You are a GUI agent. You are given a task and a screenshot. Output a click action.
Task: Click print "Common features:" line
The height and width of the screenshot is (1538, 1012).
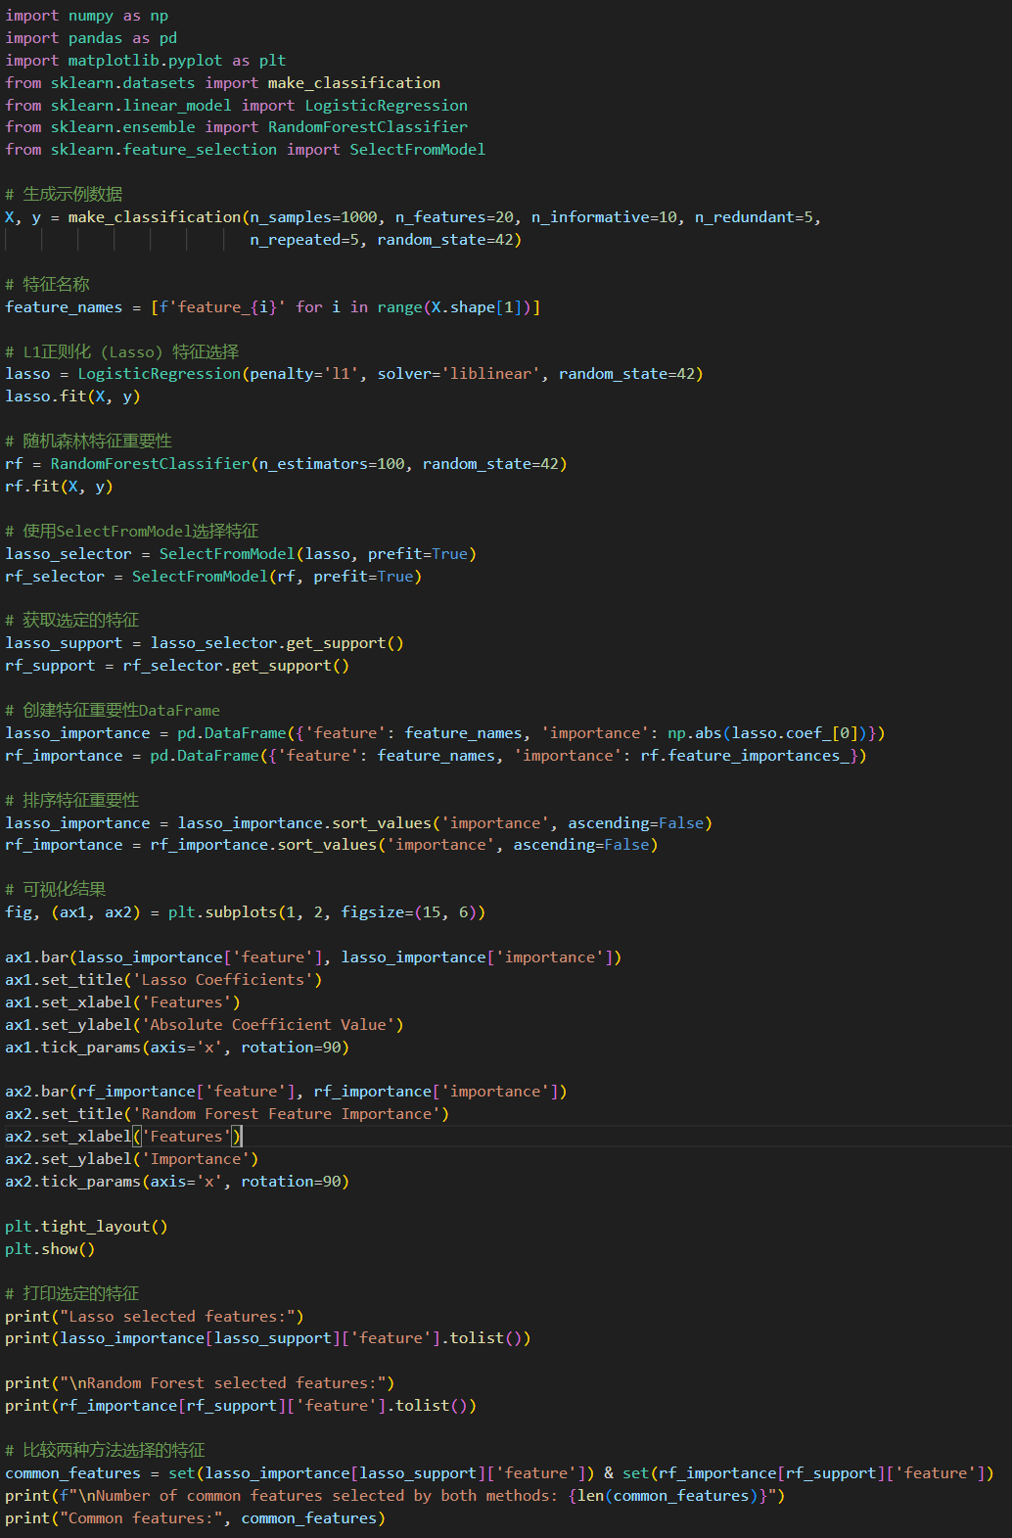coord(196,1518)
